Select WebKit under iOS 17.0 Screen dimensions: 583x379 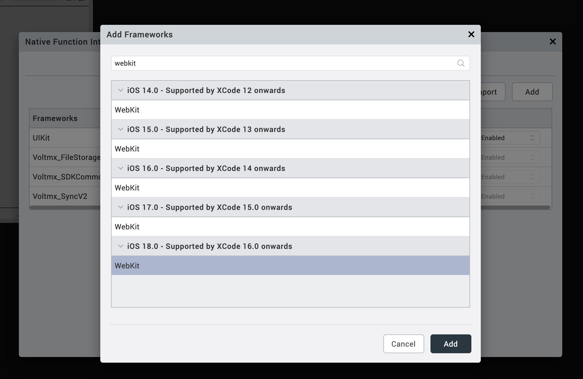[x=290, y=227]
